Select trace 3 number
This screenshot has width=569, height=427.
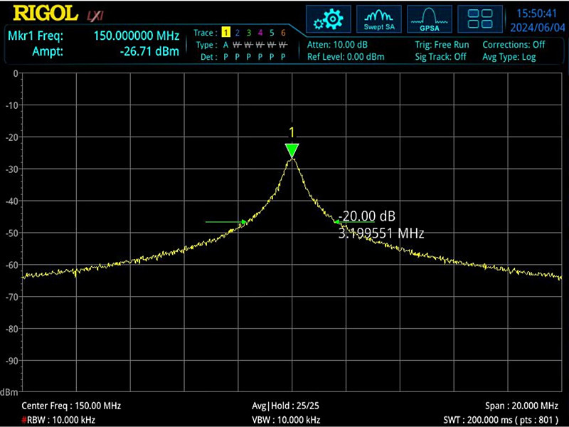[x=248, y=33]
